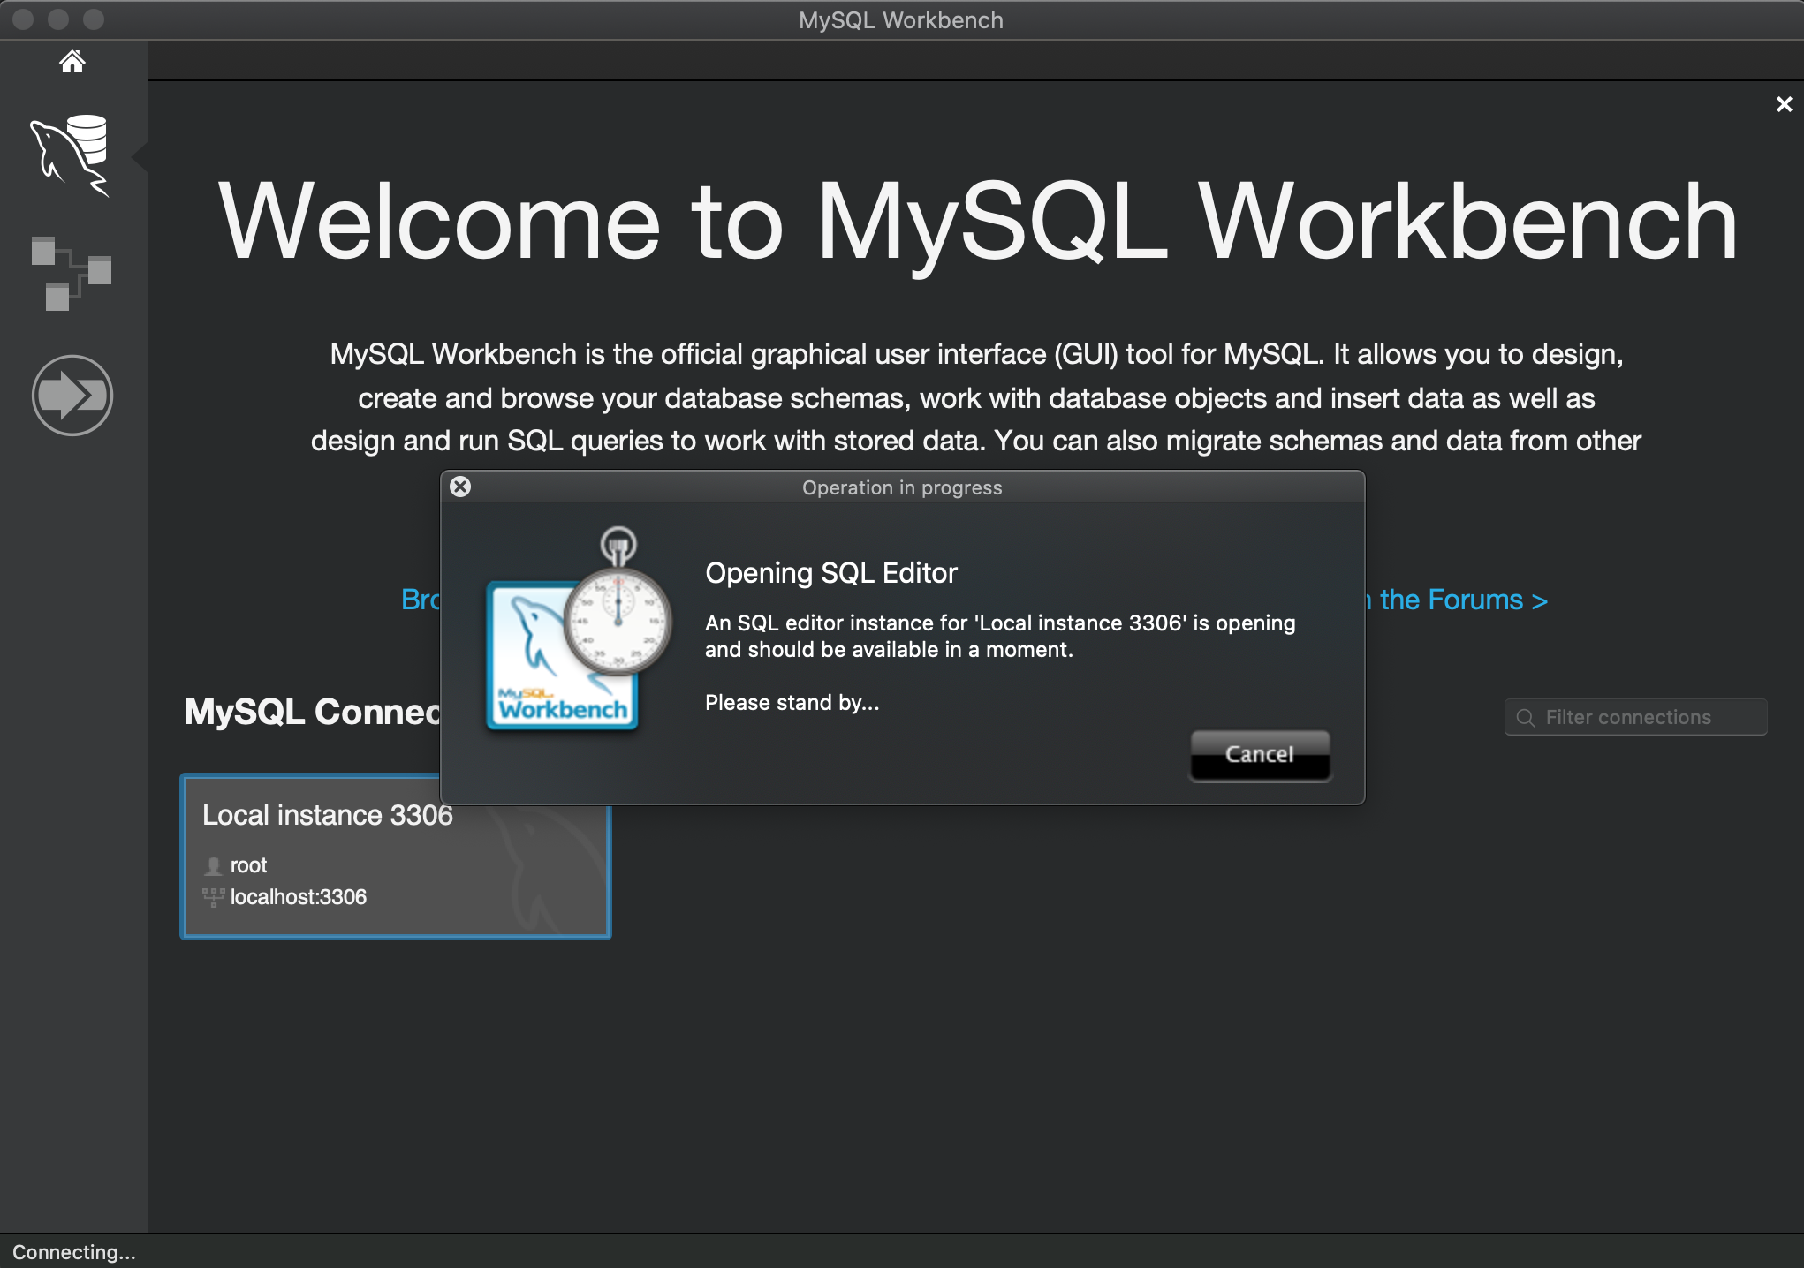The image size is (1804, 1268).
Task: Click the 'Connecting...' status bar text
Action: tap(74, 1252)
